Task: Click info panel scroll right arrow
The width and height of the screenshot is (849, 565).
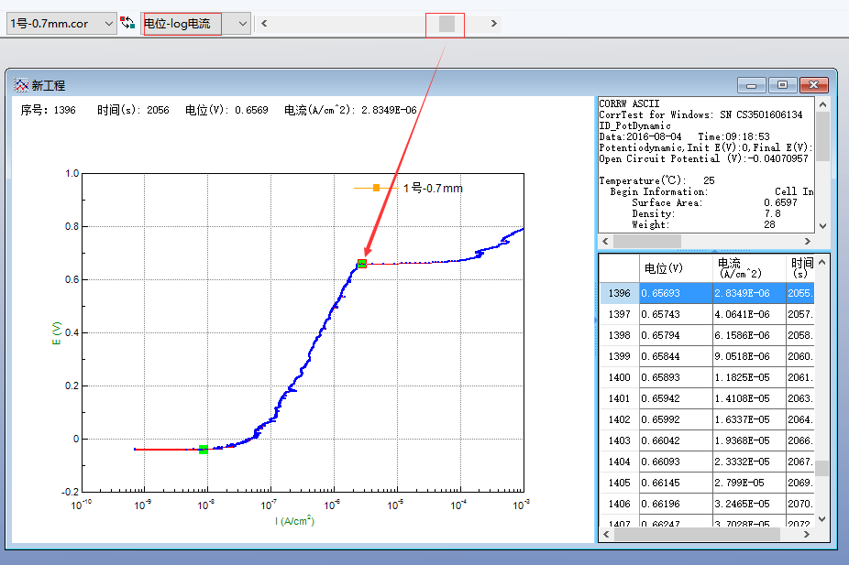Action: [808, 241]
